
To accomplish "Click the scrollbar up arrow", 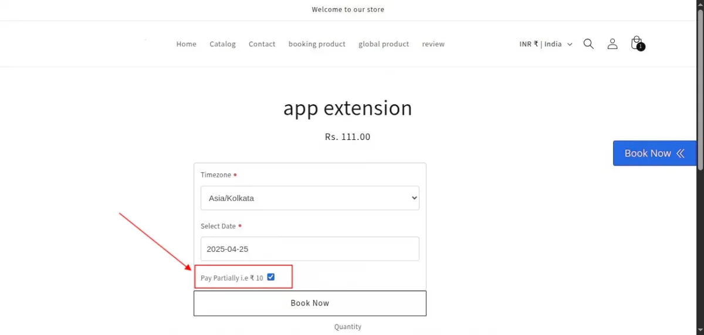I will 700,4.
